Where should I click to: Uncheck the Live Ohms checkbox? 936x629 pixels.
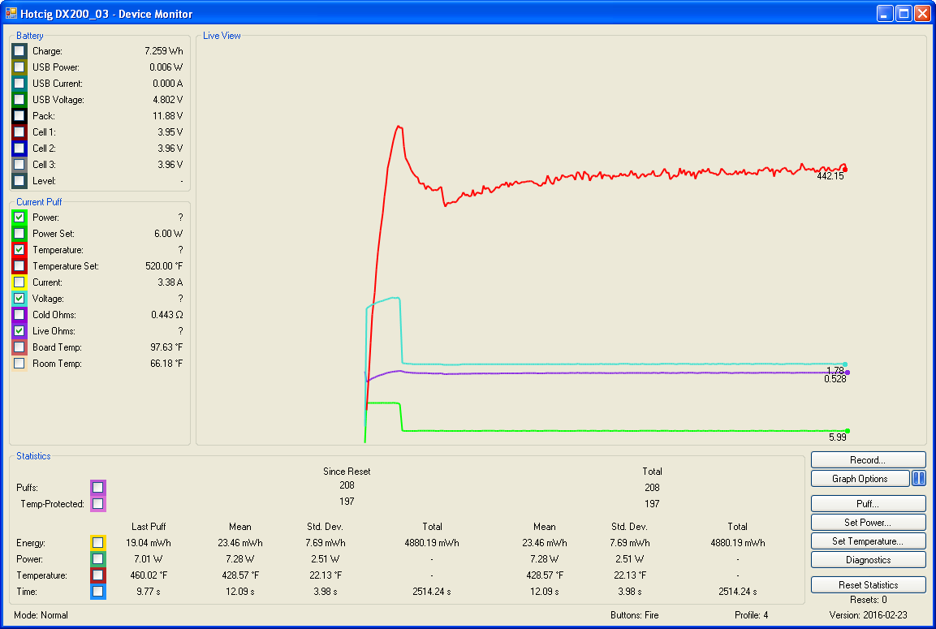[x=19, y=331]
